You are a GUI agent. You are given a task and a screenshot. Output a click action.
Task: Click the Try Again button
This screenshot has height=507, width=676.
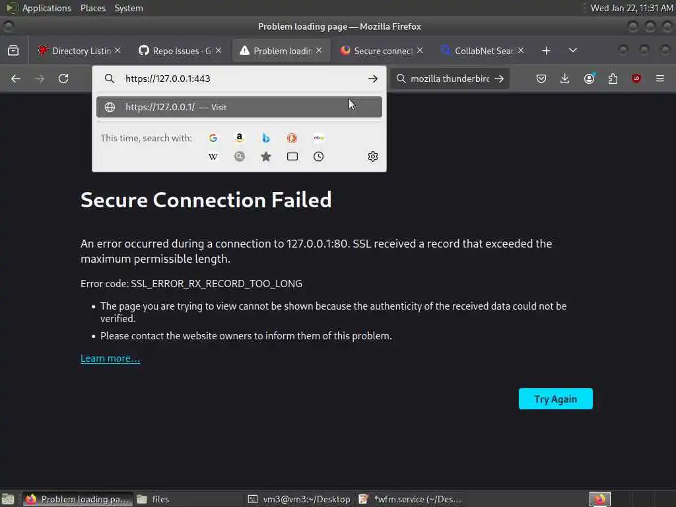555,399
